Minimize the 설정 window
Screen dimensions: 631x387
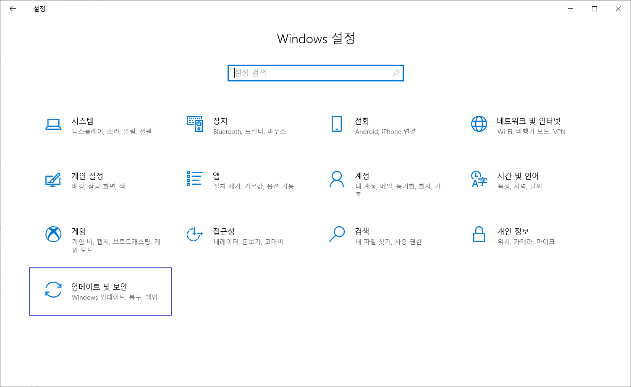pos(571,9)
